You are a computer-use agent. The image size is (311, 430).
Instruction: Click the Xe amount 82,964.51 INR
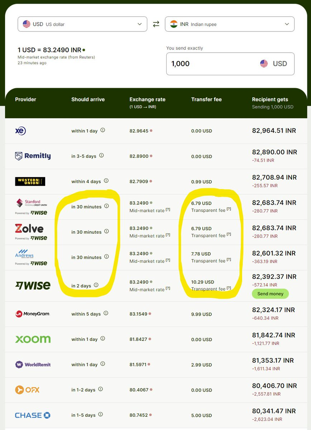(x=274, y=130)
